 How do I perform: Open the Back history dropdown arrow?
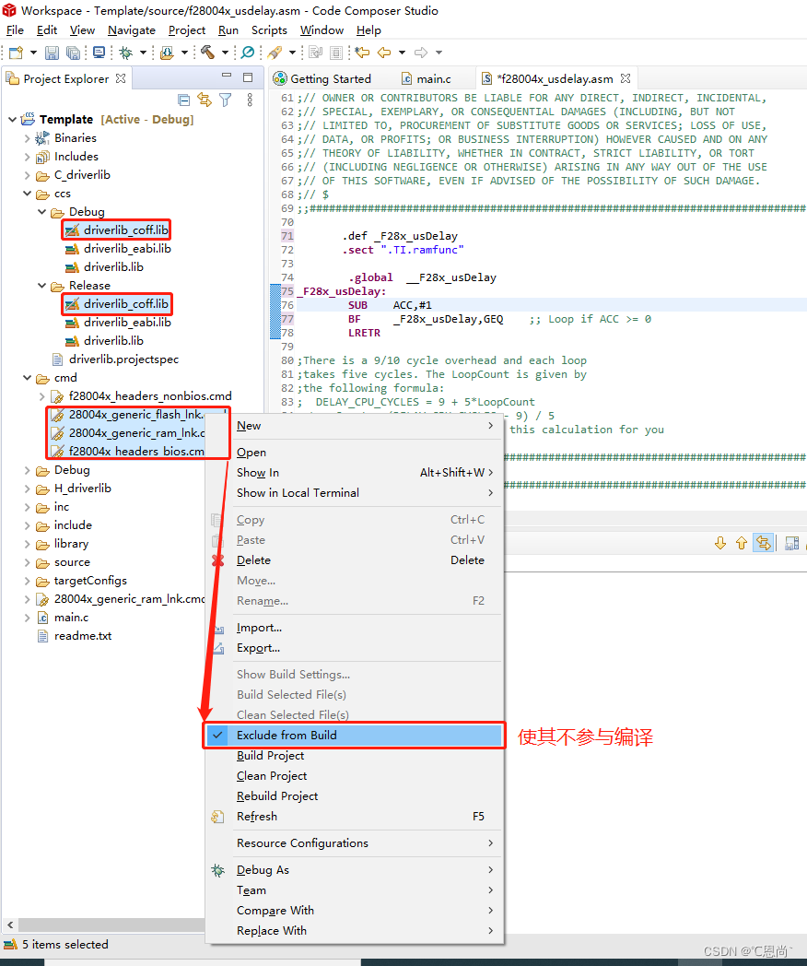[x=402, y=53]
